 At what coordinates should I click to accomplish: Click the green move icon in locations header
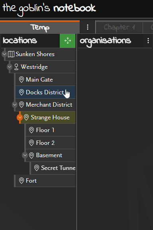pyautogui.click(x=68, y=41)
